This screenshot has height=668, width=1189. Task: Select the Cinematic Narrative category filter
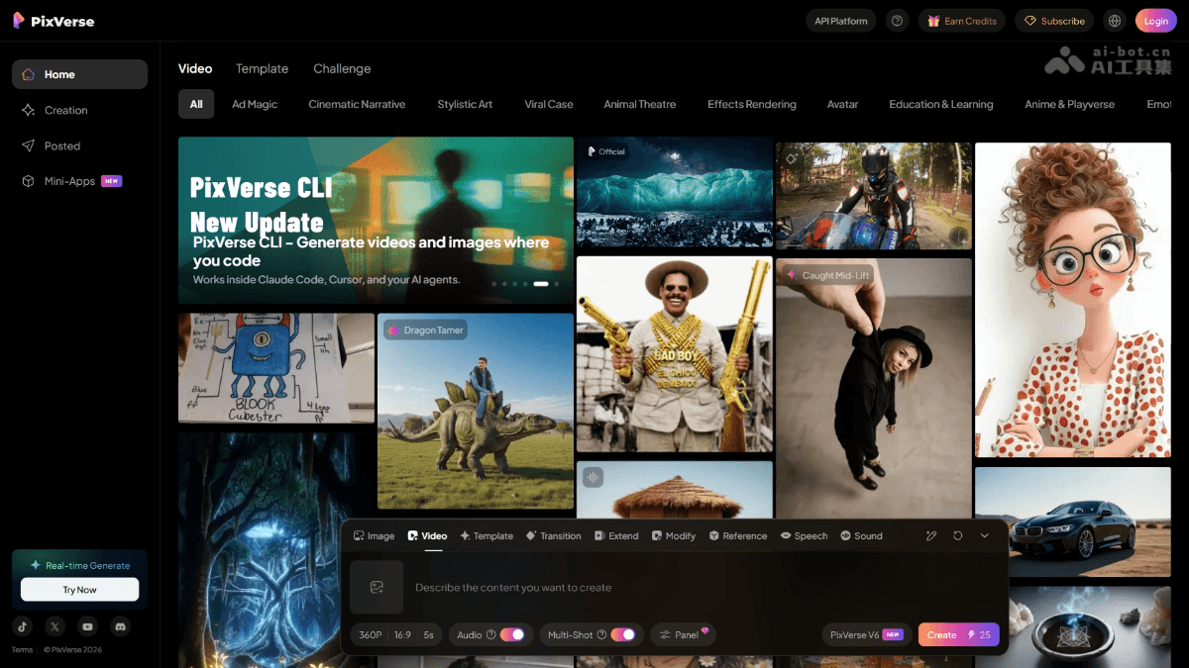click(x=357, y=104)
